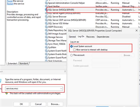Close the Run dialog window
The height and width of the screenshot is (107, 140).
(65, 71)
